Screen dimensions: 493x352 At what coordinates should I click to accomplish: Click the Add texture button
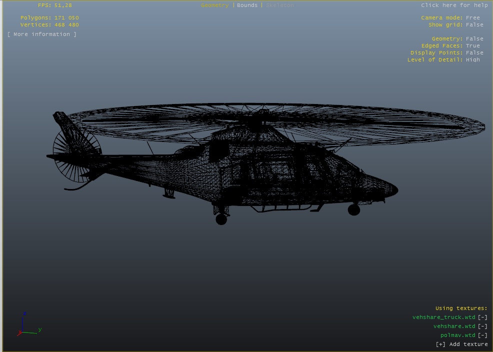[x=461, y=344]
